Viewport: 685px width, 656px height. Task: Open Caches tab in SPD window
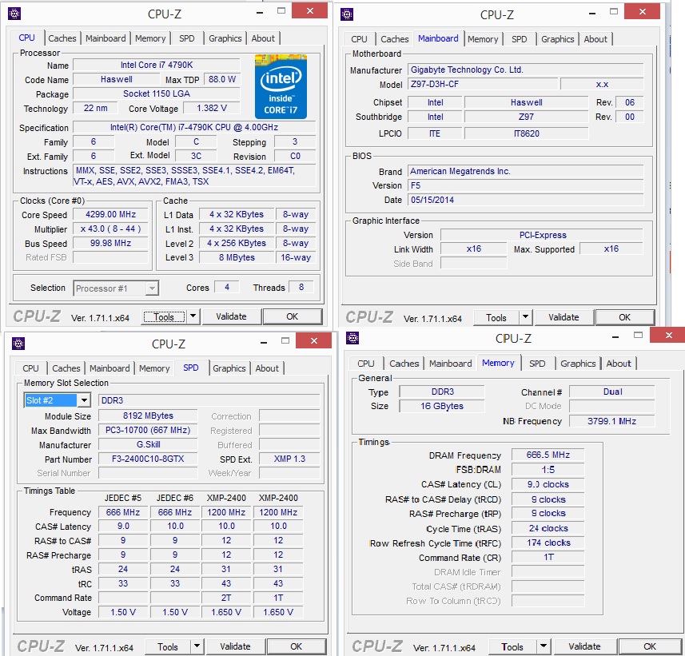click(x=66, y=368)
